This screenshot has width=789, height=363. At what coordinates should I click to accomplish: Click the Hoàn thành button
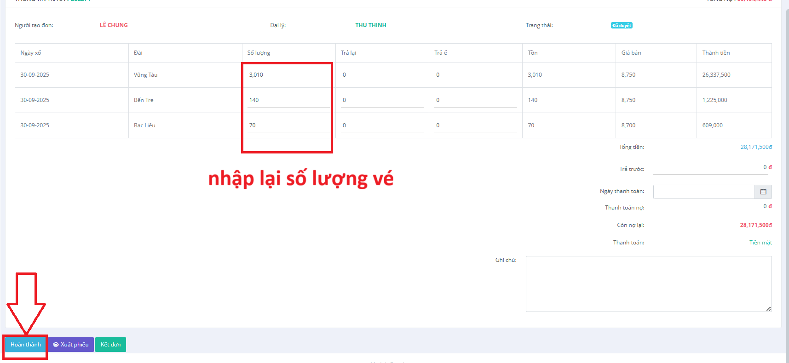tap(26, 345)
